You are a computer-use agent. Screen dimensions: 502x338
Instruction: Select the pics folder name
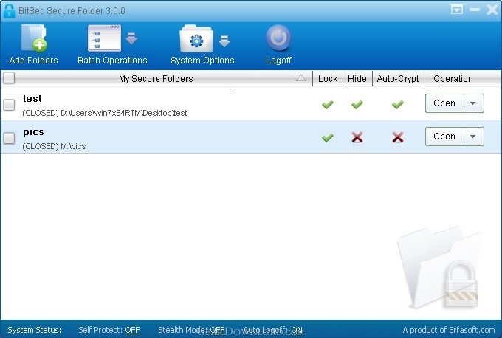pos(33,132)
